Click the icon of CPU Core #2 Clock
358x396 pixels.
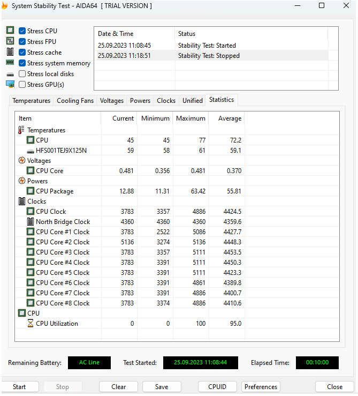pyautogui.click(x=31, y=242)
